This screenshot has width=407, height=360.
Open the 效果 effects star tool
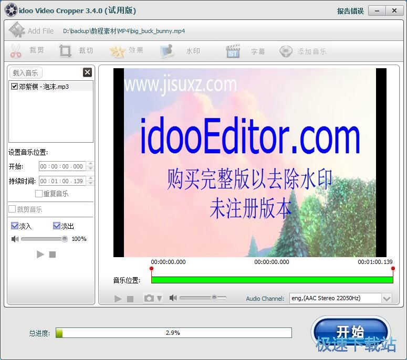coord(127,50)
